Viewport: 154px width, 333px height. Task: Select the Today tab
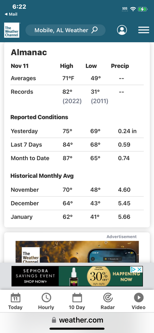point(15,301)
